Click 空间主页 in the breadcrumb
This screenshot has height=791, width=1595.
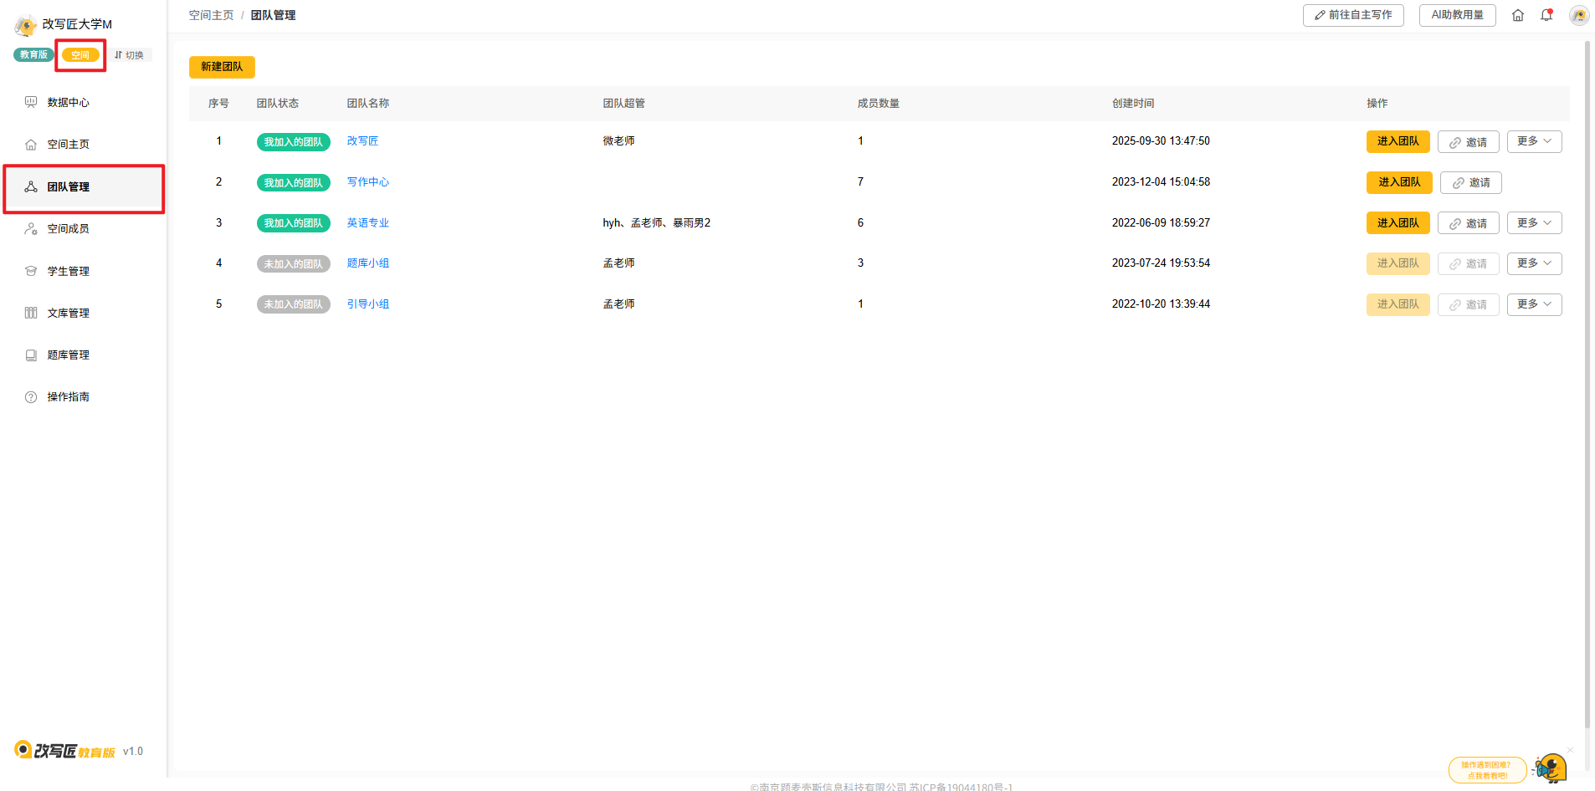(211, 15)
